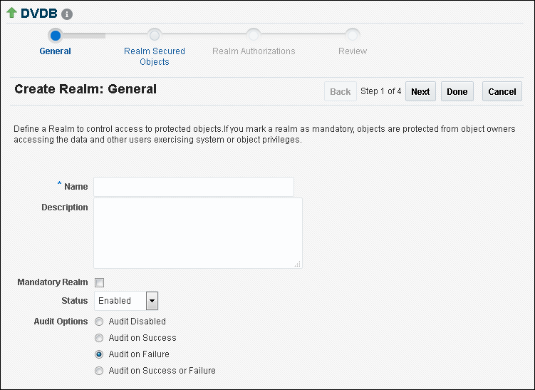Enable the Mandatory Realm checkbox
Screen dimensions: 535x390
100,282
